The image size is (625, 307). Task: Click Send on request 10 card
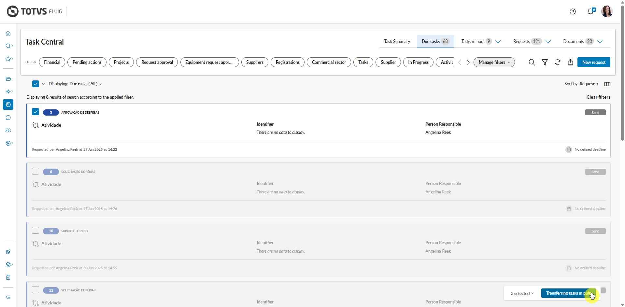[x=595, y=231]
